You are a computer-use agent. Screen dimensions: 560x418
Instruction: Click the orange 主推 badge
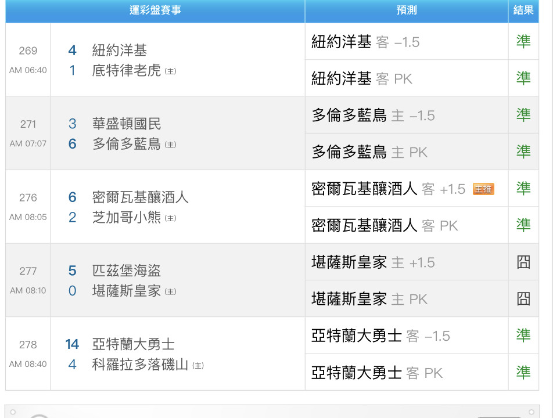pyautogui.click(x=483, y=189)
